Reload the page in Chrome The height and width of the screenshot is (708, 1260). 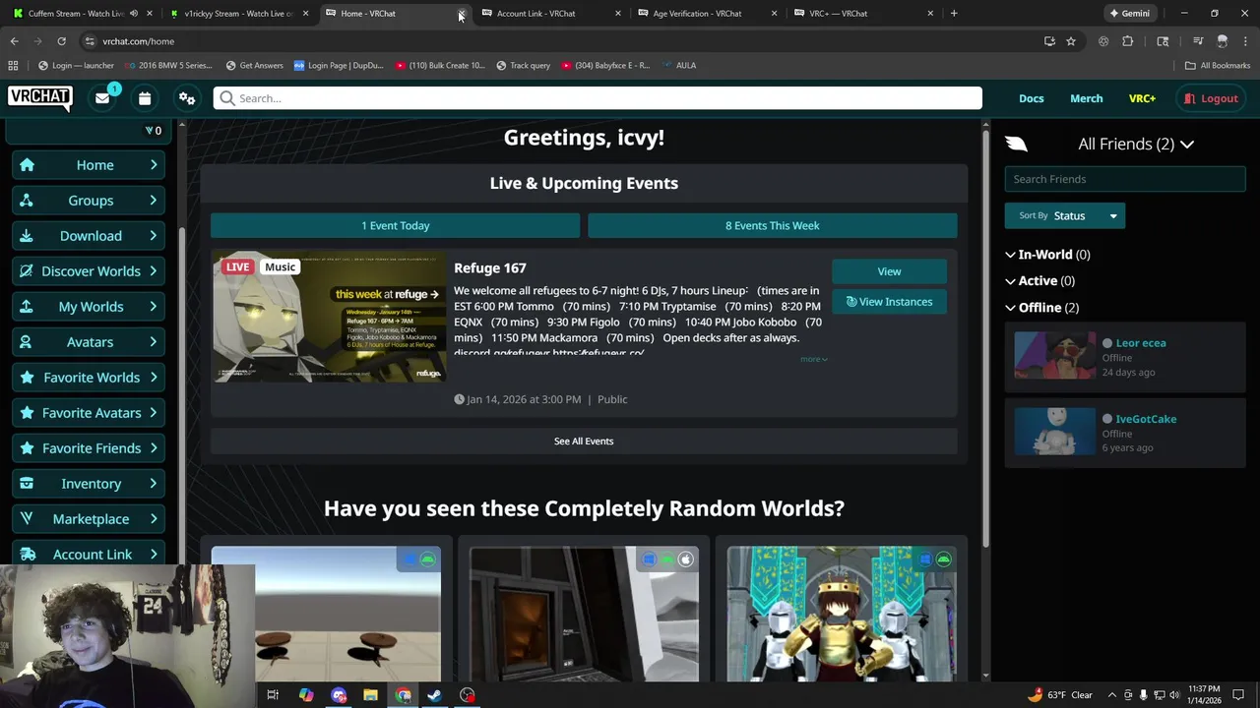coord(61,41)
